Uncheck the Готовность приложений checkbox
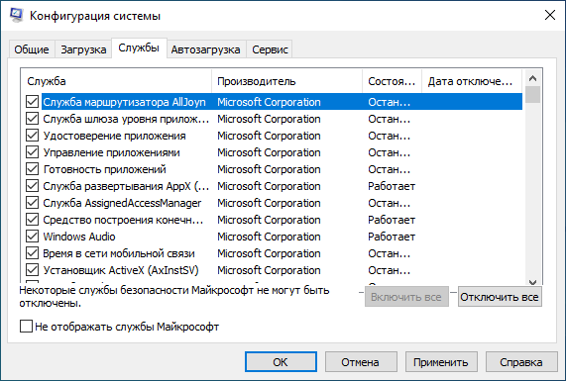 click(32, 169)
